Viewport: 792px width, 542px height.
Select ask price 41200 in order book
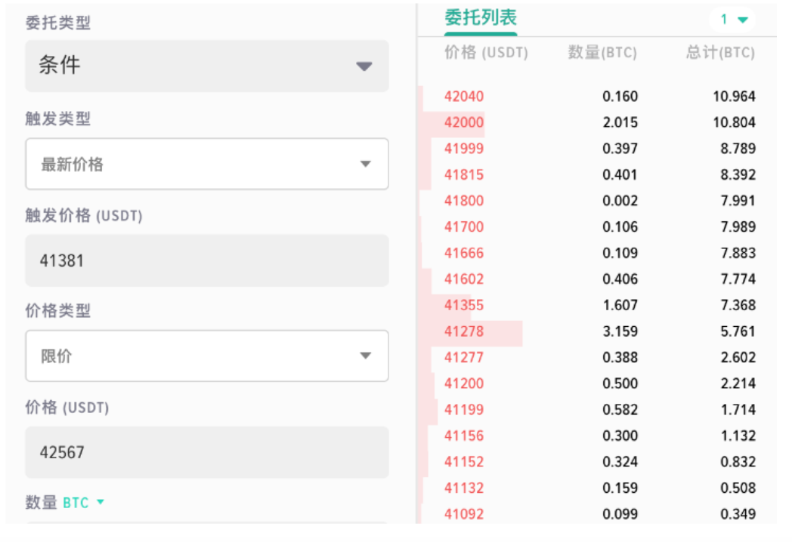464,383
